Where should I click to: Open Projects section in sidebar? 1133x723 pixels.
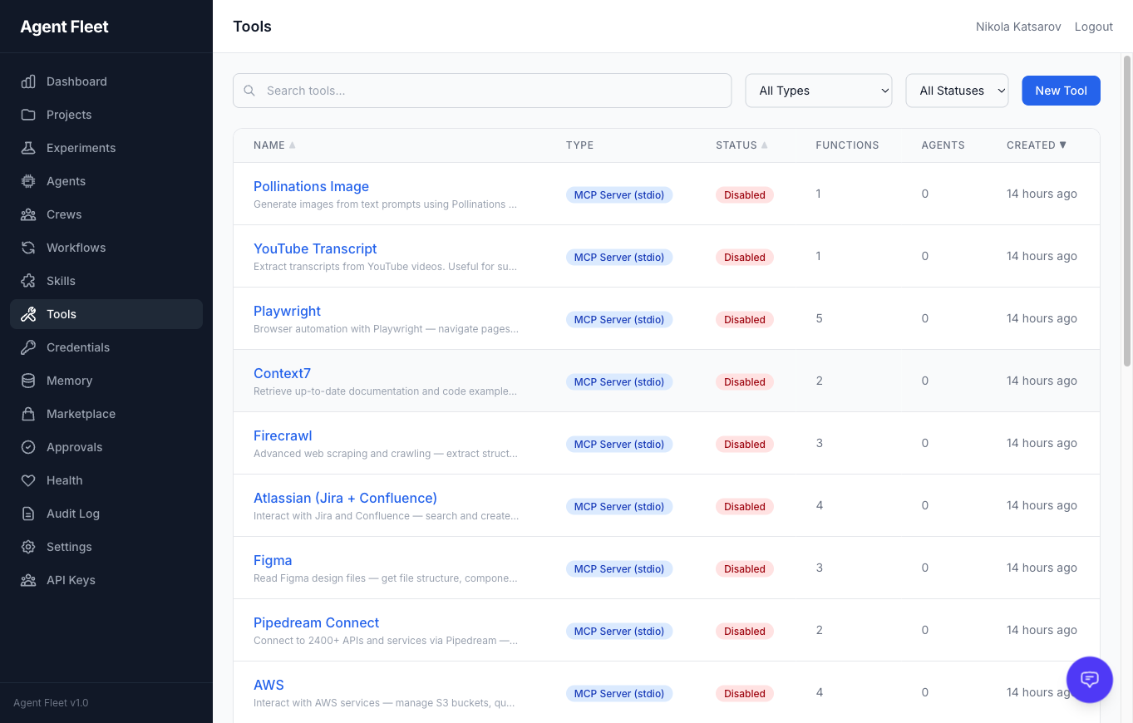point(106,115)
